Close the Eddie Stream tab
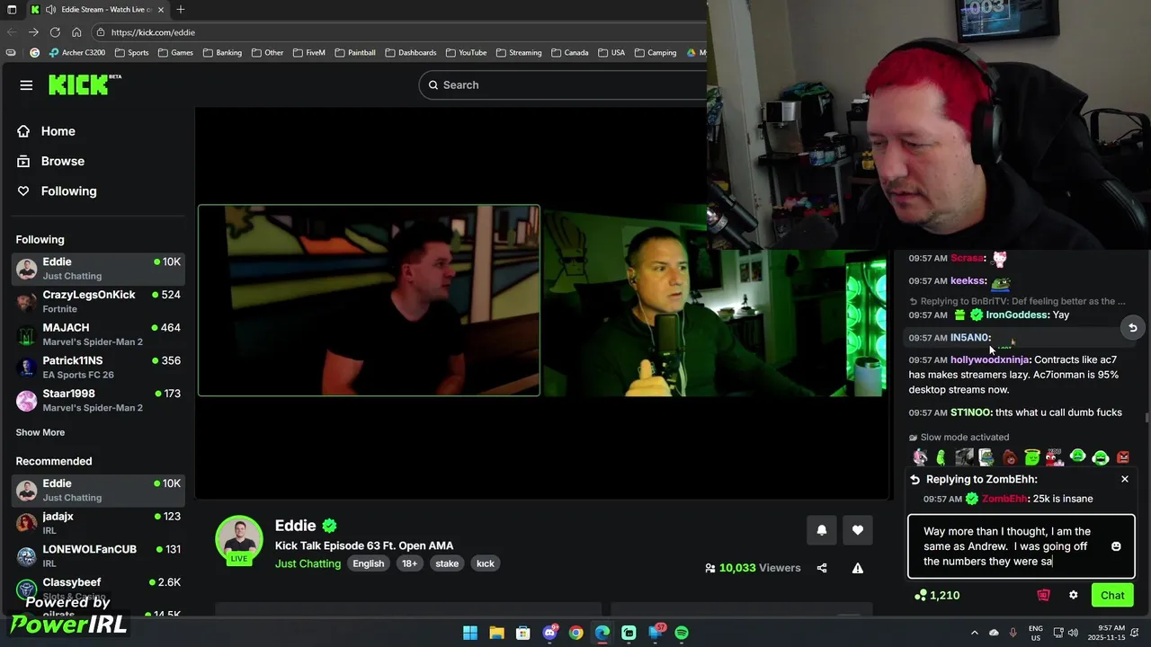 click(x=162, y=10)
